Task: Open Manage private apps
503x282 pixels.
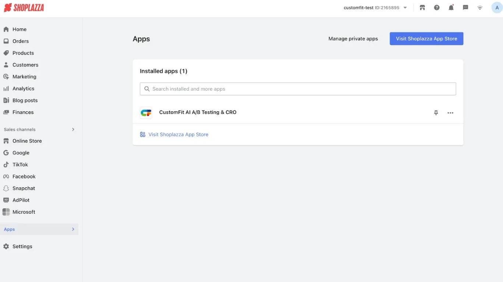Action: click(353, 39)
